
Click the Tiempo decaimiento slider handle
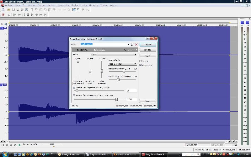pos(124,72)
